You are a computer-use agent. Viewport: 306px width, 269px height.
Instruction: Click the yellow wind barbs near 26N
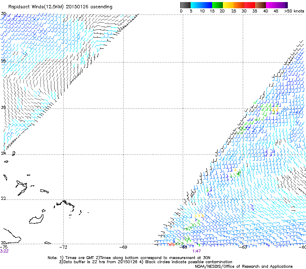click(275, 108)
